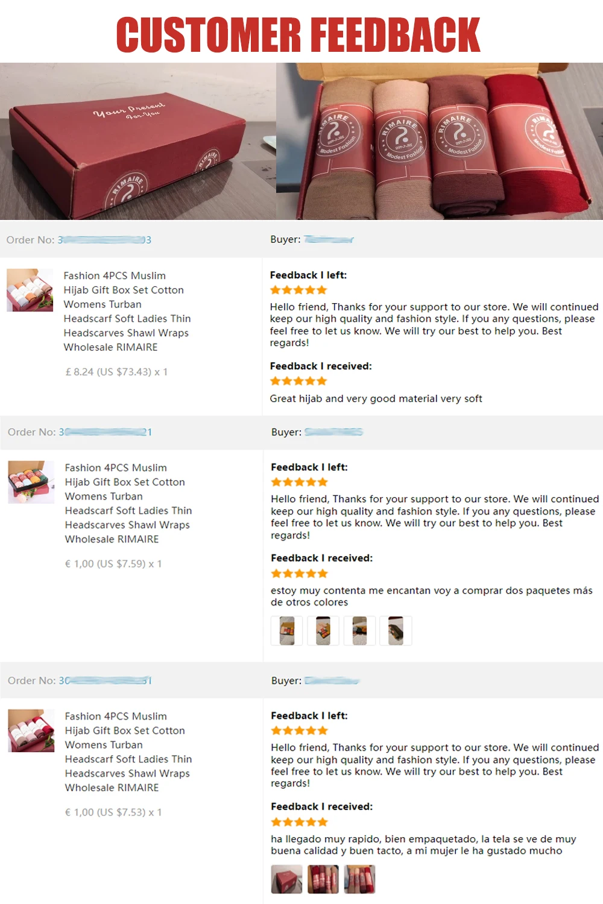Screen dimensions: 603x904
Task: Click the second order's product title link
Action: click(x=128, y=503)
